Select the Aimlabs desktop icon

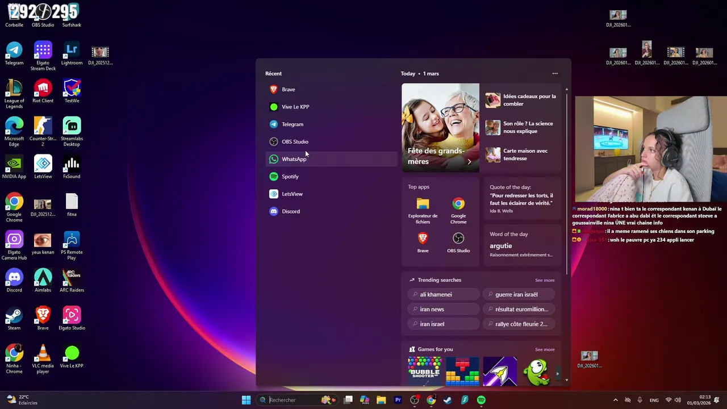coord(43,281)
